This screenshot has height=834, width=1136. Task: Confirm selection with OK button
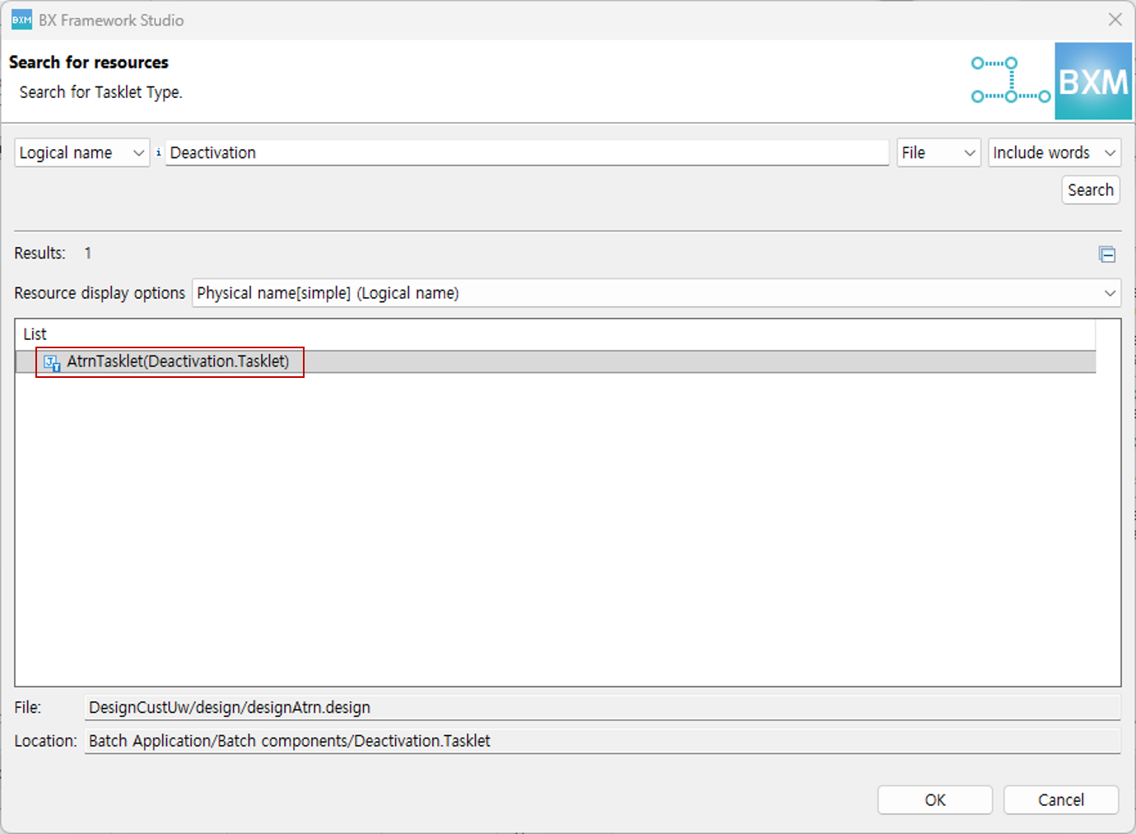pos(934,799)
